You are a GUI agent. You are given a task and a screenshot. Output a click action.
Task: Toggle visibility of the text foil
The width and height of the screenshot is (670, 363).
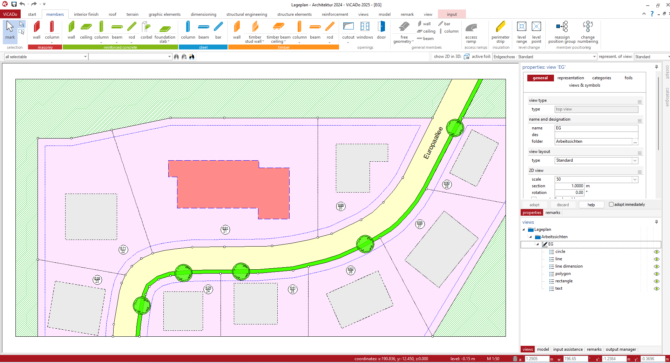coord(656,289)
